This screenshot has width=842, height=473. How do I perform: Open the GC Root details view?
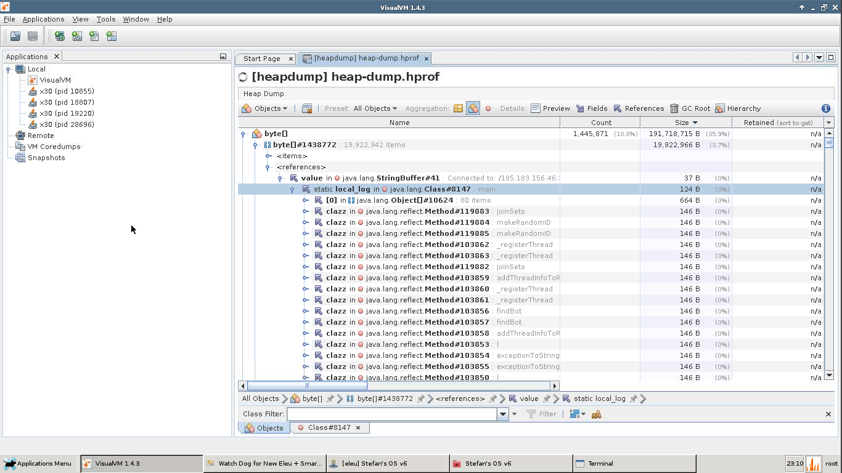690,108
